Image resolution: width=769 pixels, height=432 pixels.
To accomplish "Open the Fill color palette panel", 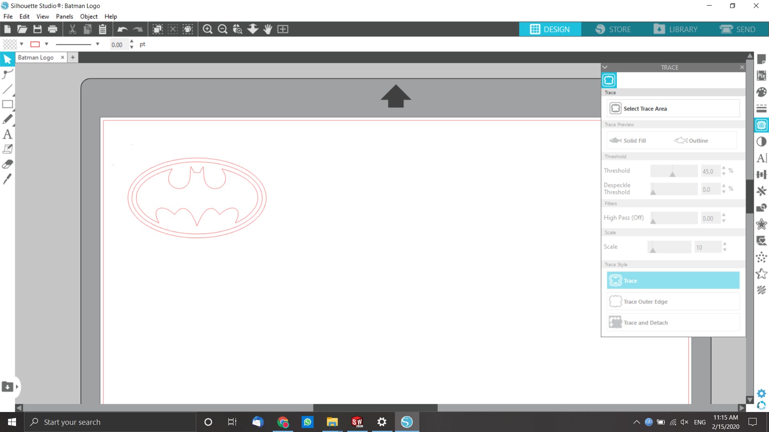I will pyautogui.click(x=761, y=92).
